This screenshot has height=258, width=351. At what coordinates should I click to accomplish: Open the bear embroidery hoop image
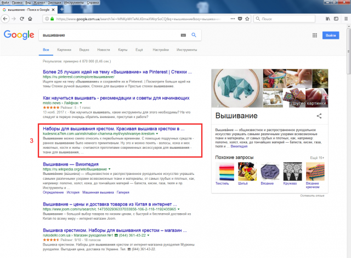[237, 88]
